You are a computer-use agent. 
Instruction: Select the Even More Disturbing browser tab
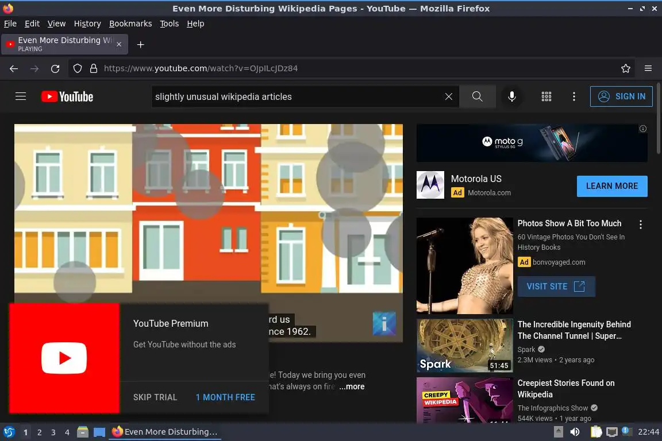click(64, 44)
